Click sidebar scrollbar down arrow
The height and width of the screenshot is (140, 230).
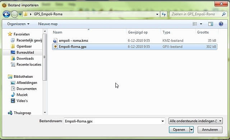(45, 113)
